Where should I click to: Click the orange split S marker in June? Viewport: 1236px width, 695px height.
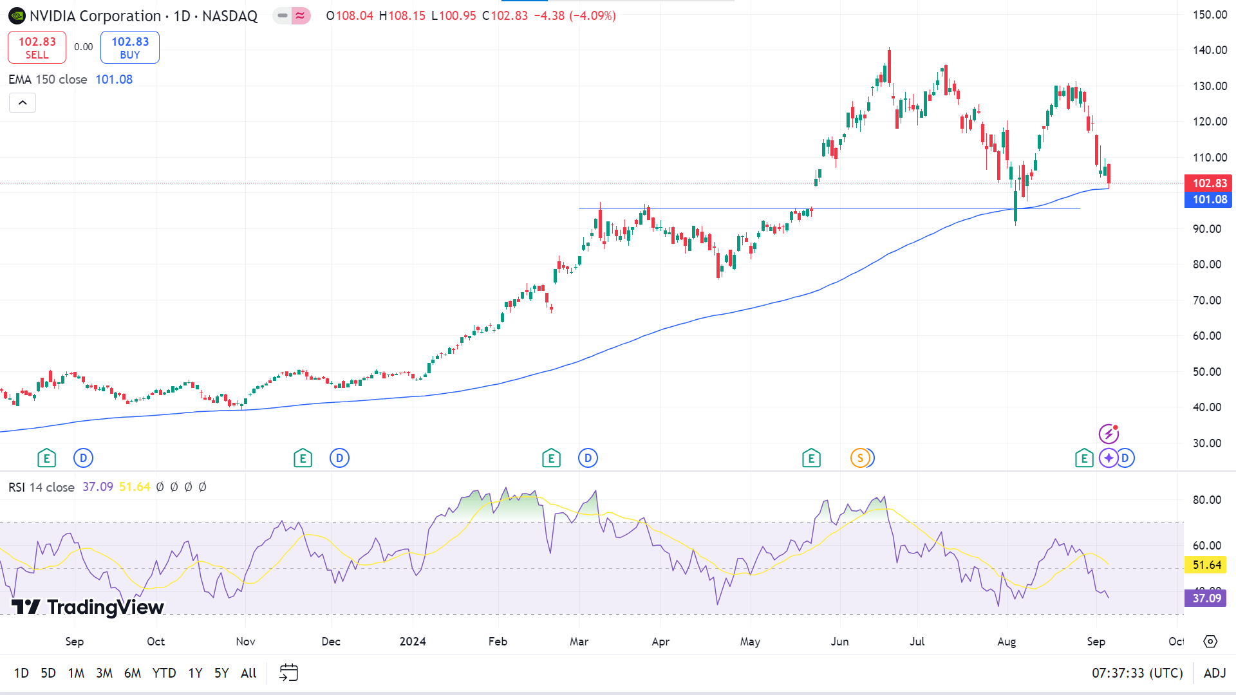pos(860,458)
